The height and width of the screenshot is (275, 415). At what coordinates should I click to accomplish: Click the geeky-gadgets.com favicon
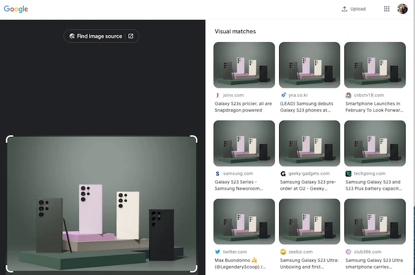tap(283, 174)
